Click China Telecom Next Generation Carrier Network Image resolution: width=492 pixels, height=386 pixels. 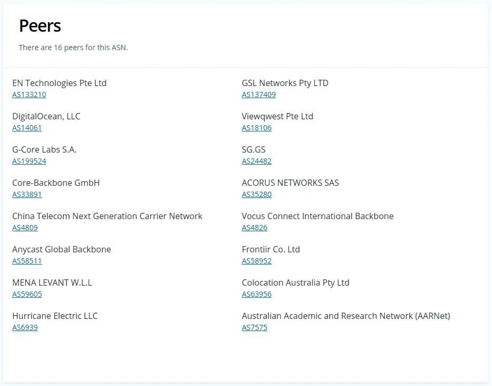coord(107,216)
